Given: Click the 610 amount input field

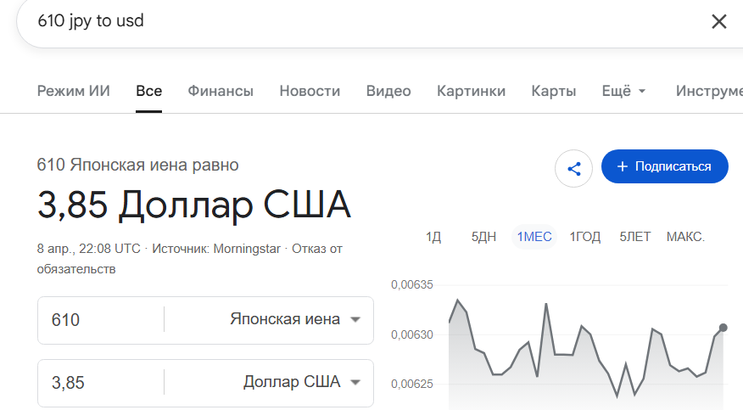Looking at the screenshot, I should [x=100, y=320].
